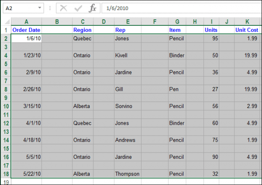Click the three-dot formula bar resize handle

[x=50, y=8]
